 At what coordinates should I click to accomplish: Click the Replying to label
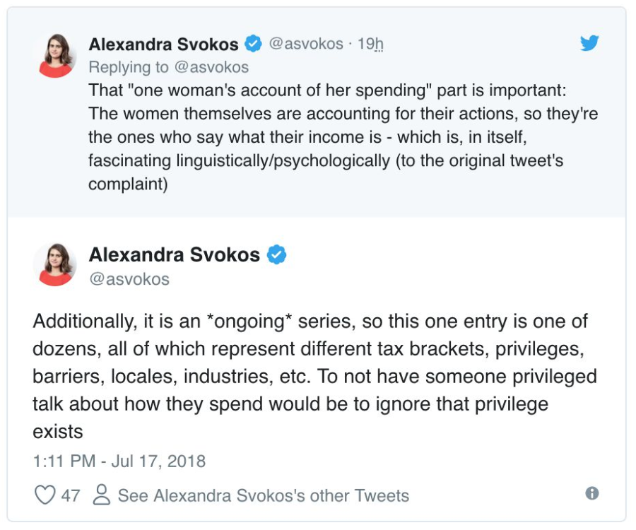click(x=129, y=67)
